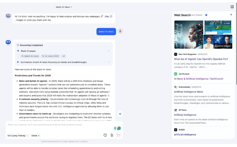The image size is (237, 147).
Task: Expand the Summarize recent AI news step
Action: [x=109, y=62]
